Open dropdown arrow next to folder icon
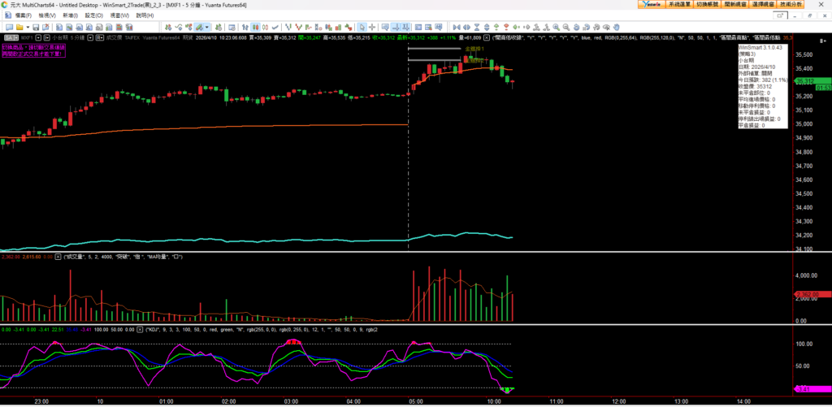The width and height of the screenshot is (832, 407). click(x=27, y=27)
